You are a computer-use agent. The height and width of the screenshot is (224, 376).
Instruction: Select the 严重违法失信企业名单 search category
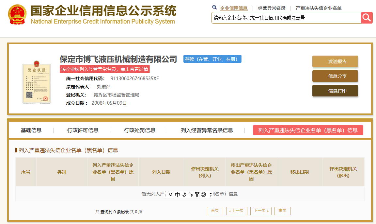(x=319, y=8)
